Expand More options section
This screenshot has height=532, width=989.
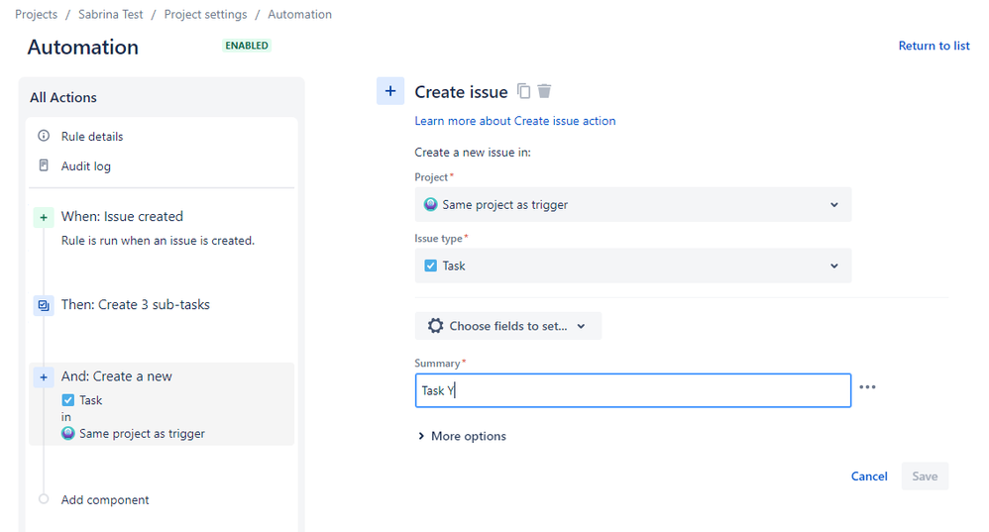pos(462,436)
